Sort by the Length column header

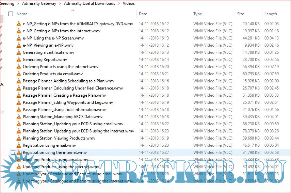[271, 14]
